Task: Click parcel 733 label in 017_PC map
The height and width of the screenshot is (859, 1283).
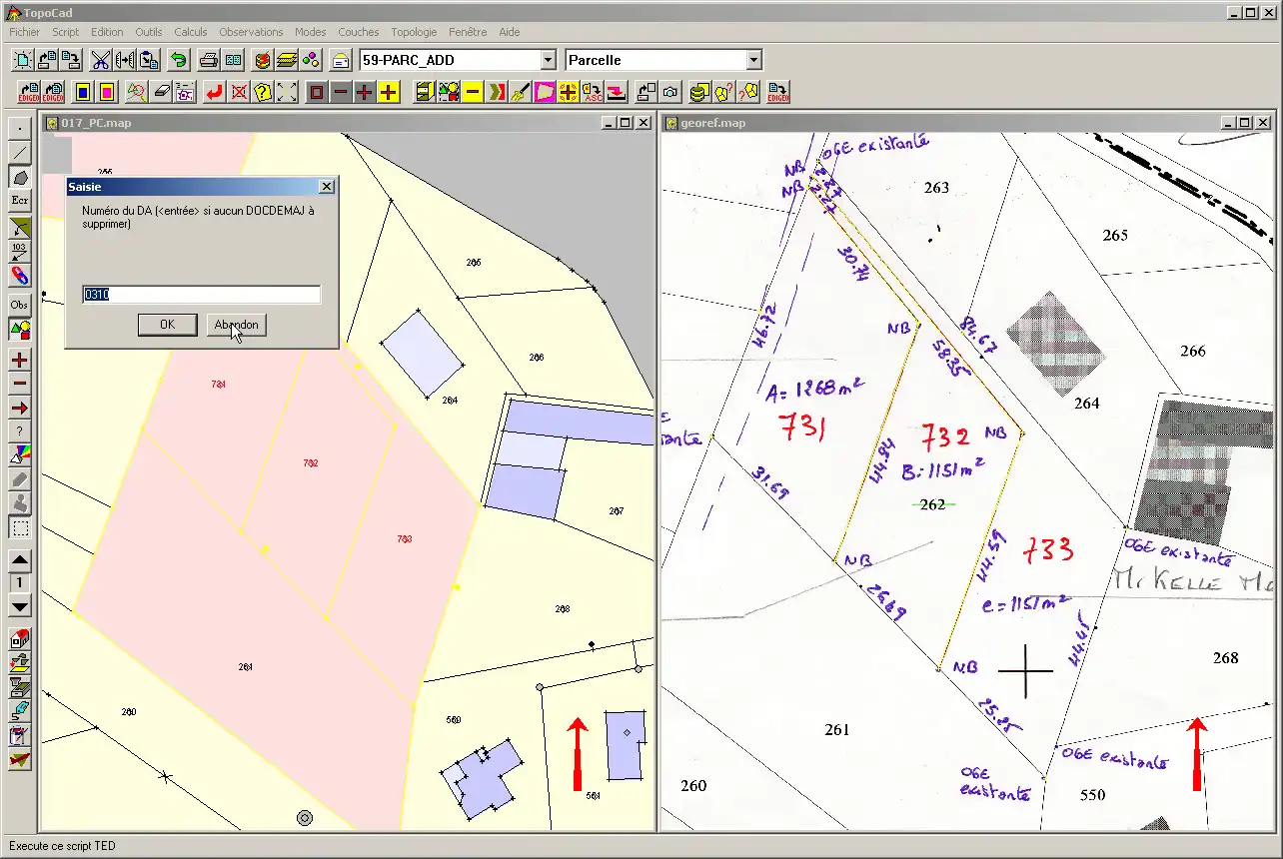Action: (405, 538)
